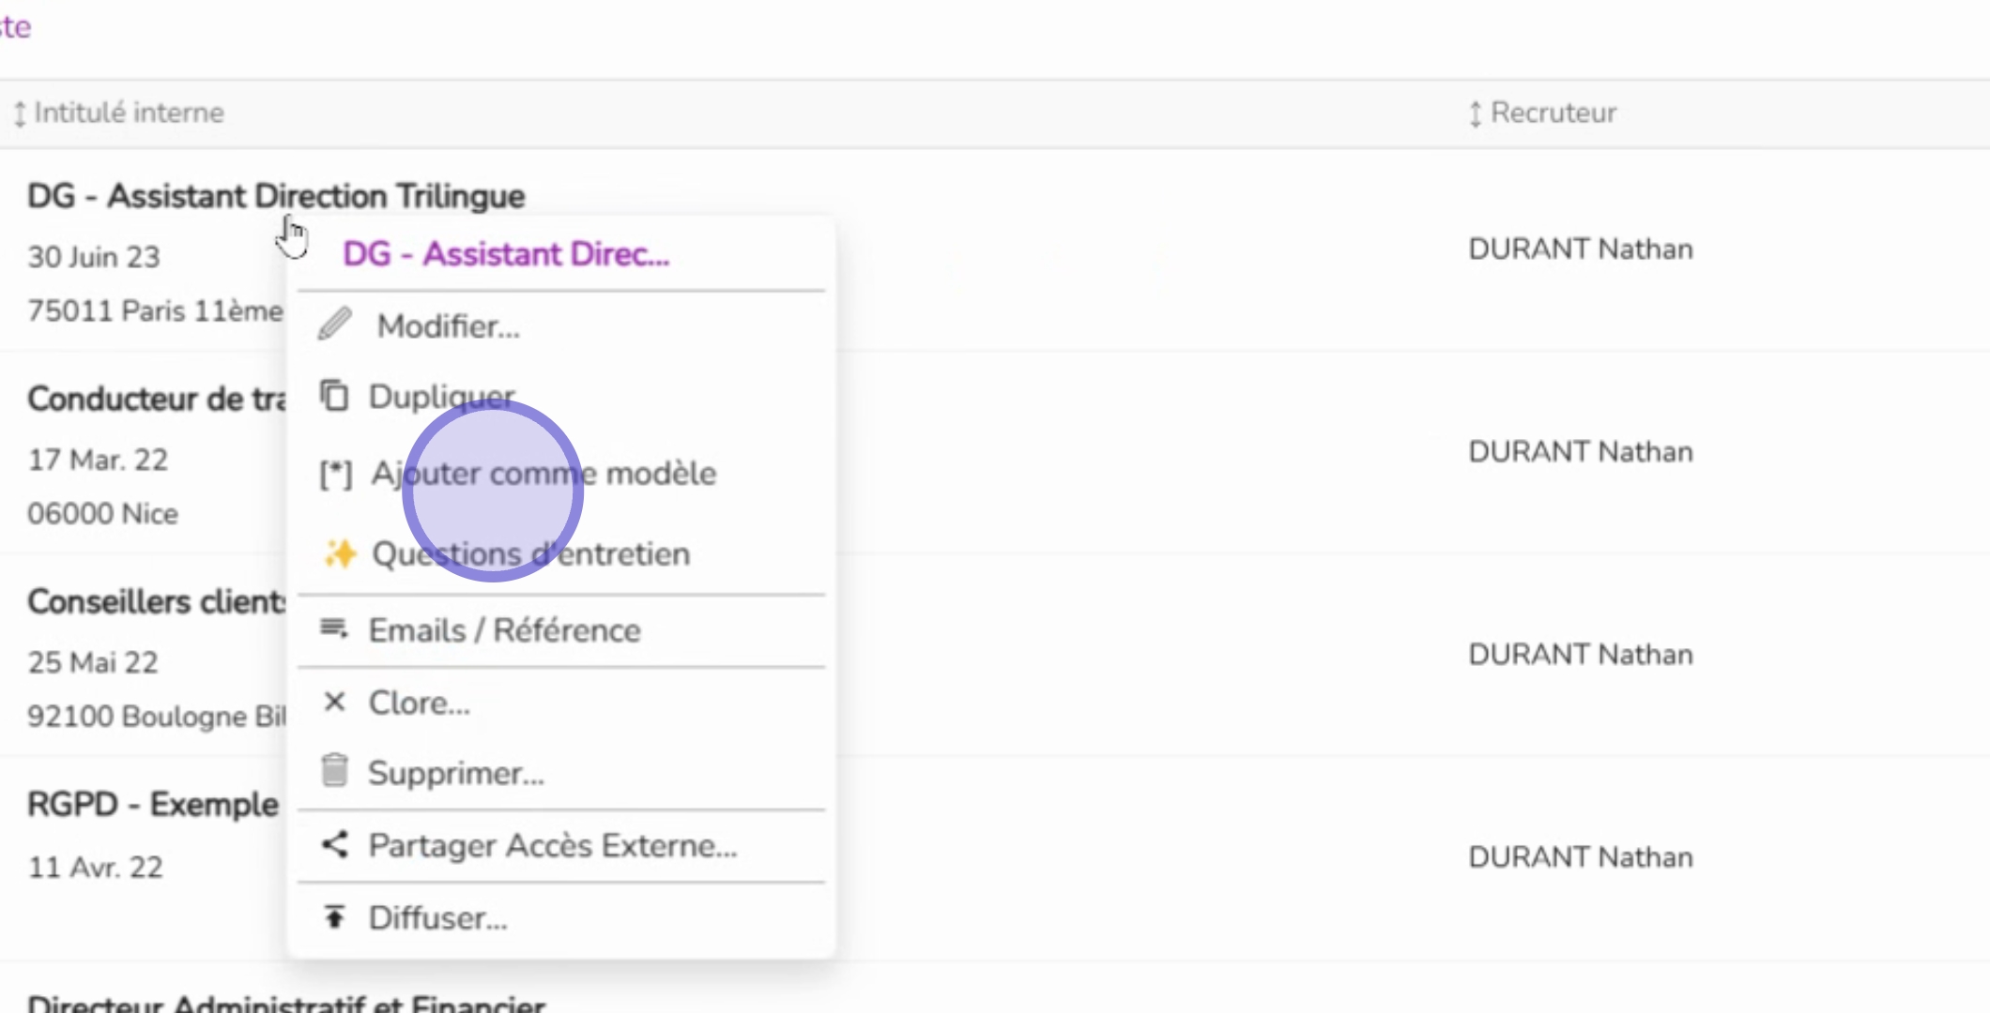
Task: Click the location 06000 Nice
Action: tap(102, 514)
